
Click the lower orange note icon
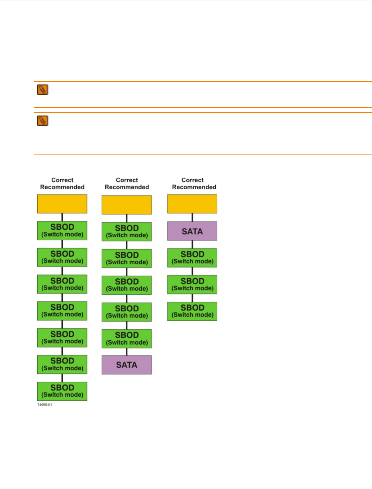42,121
